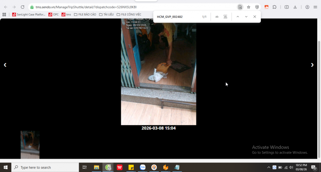Open site security lock info

pos(32,7)
